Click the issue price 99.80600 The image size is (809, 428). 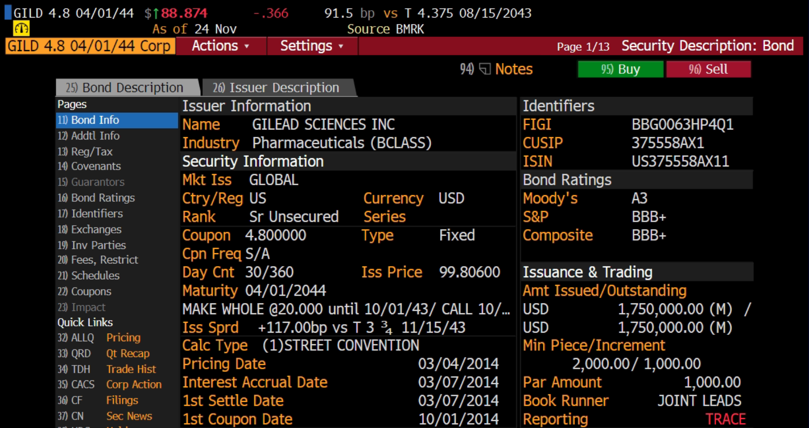[469, 272]
